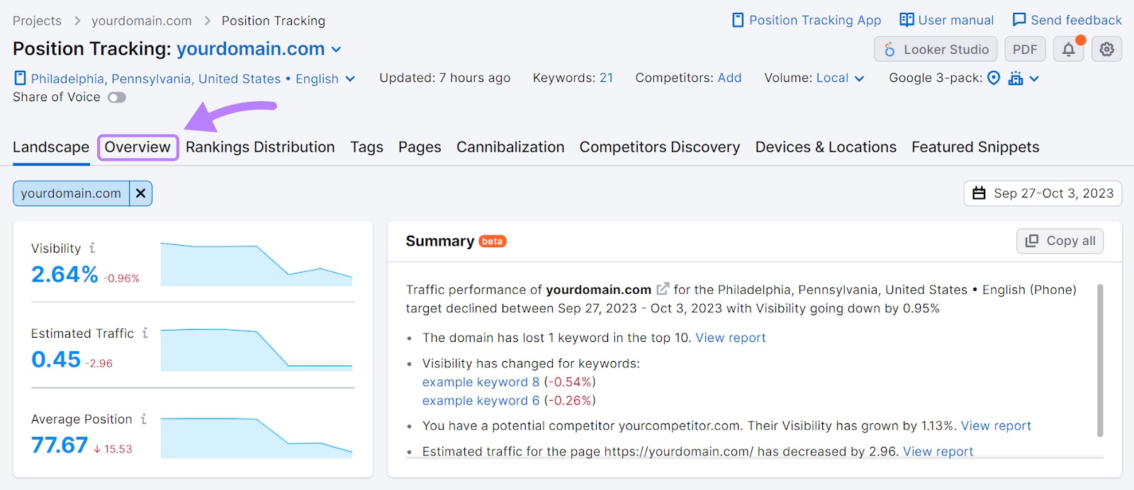Click location pin next to Philadelphia
Viewport: 1134px width, 490px height.
pos(19,79)
